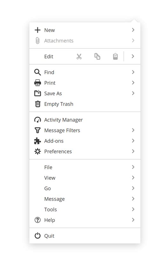Expand the Save As submenu chevron
151x261 pixels.
point(133,93)
